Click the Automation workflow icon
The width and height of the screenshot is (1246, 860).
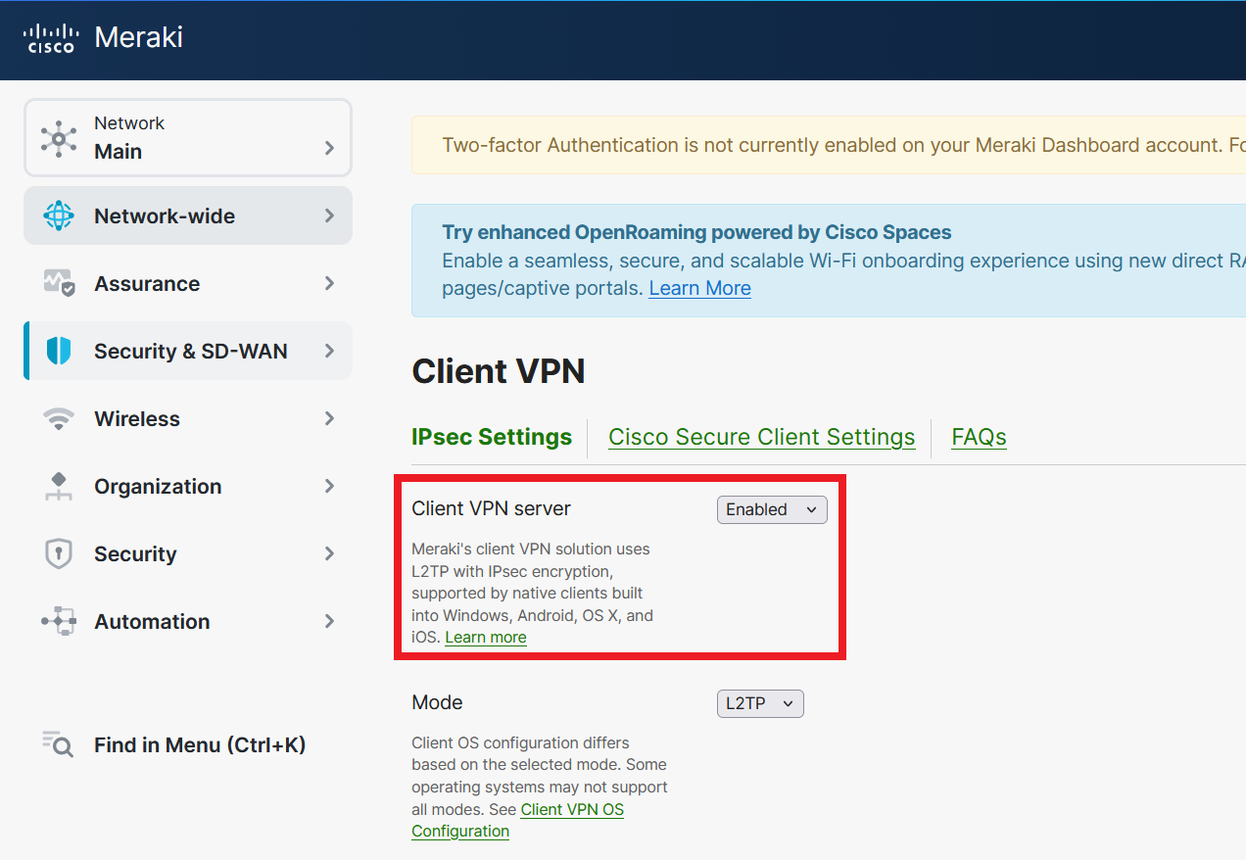coord(59,621)
